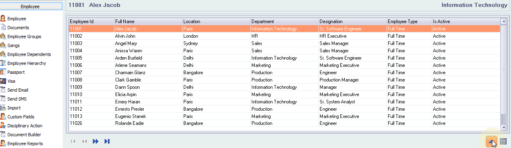Click the Sr. System Analyst cell
The image size is (511, 148).
[x=352, y=102]
